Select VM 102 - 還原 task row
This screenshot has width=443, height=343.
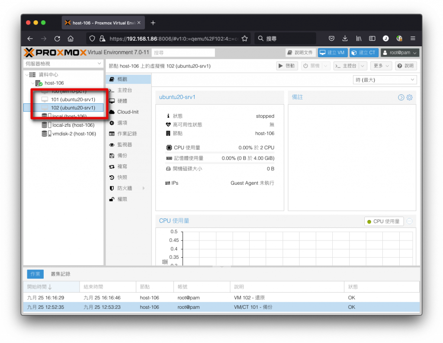221,298
